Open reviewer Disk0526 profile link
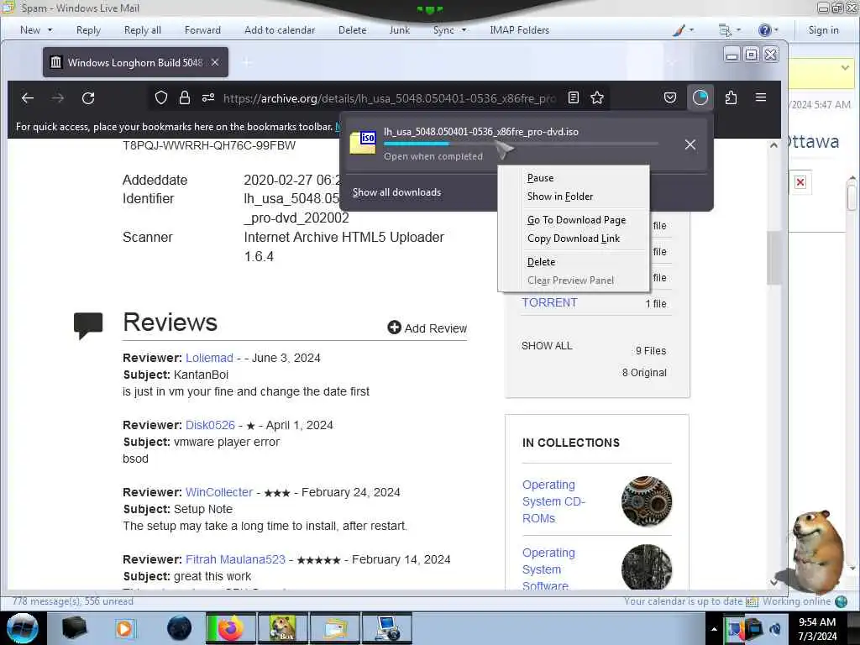This screenshot has width=860, height=645. (210, 425)
